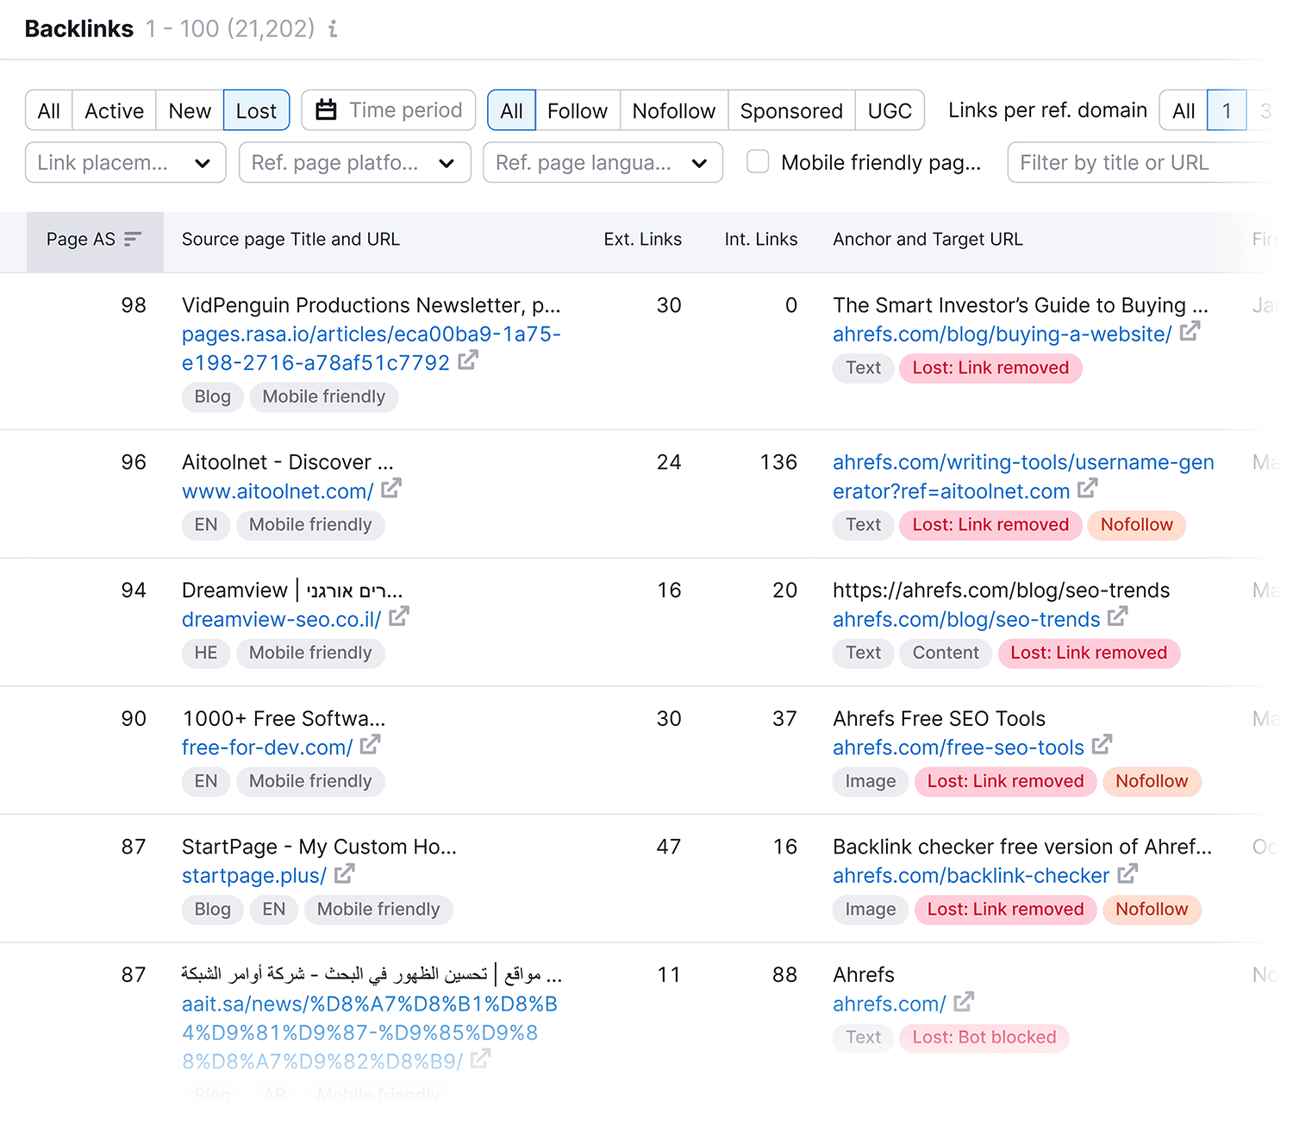The height and width of the screenshot is (1126, 1293).
Task: Sort by Page AS sort icon
Action: [133, 239]
